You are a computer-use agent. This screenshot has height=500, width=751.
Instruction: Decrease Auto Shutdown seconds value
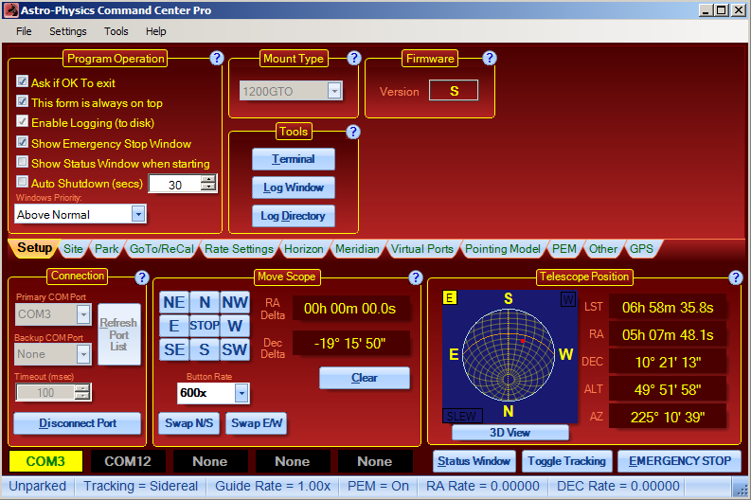pos(208,187)
